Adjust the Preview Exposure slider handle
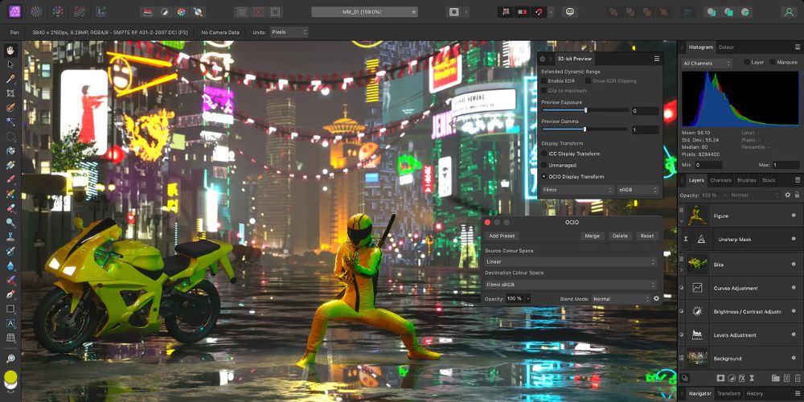The height and width of the screenshot is (402, 804). coord(585,110)
